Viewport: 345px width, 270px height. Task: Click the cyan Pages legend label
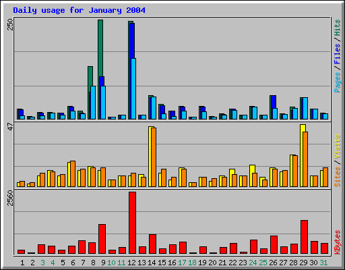[337, 82]
